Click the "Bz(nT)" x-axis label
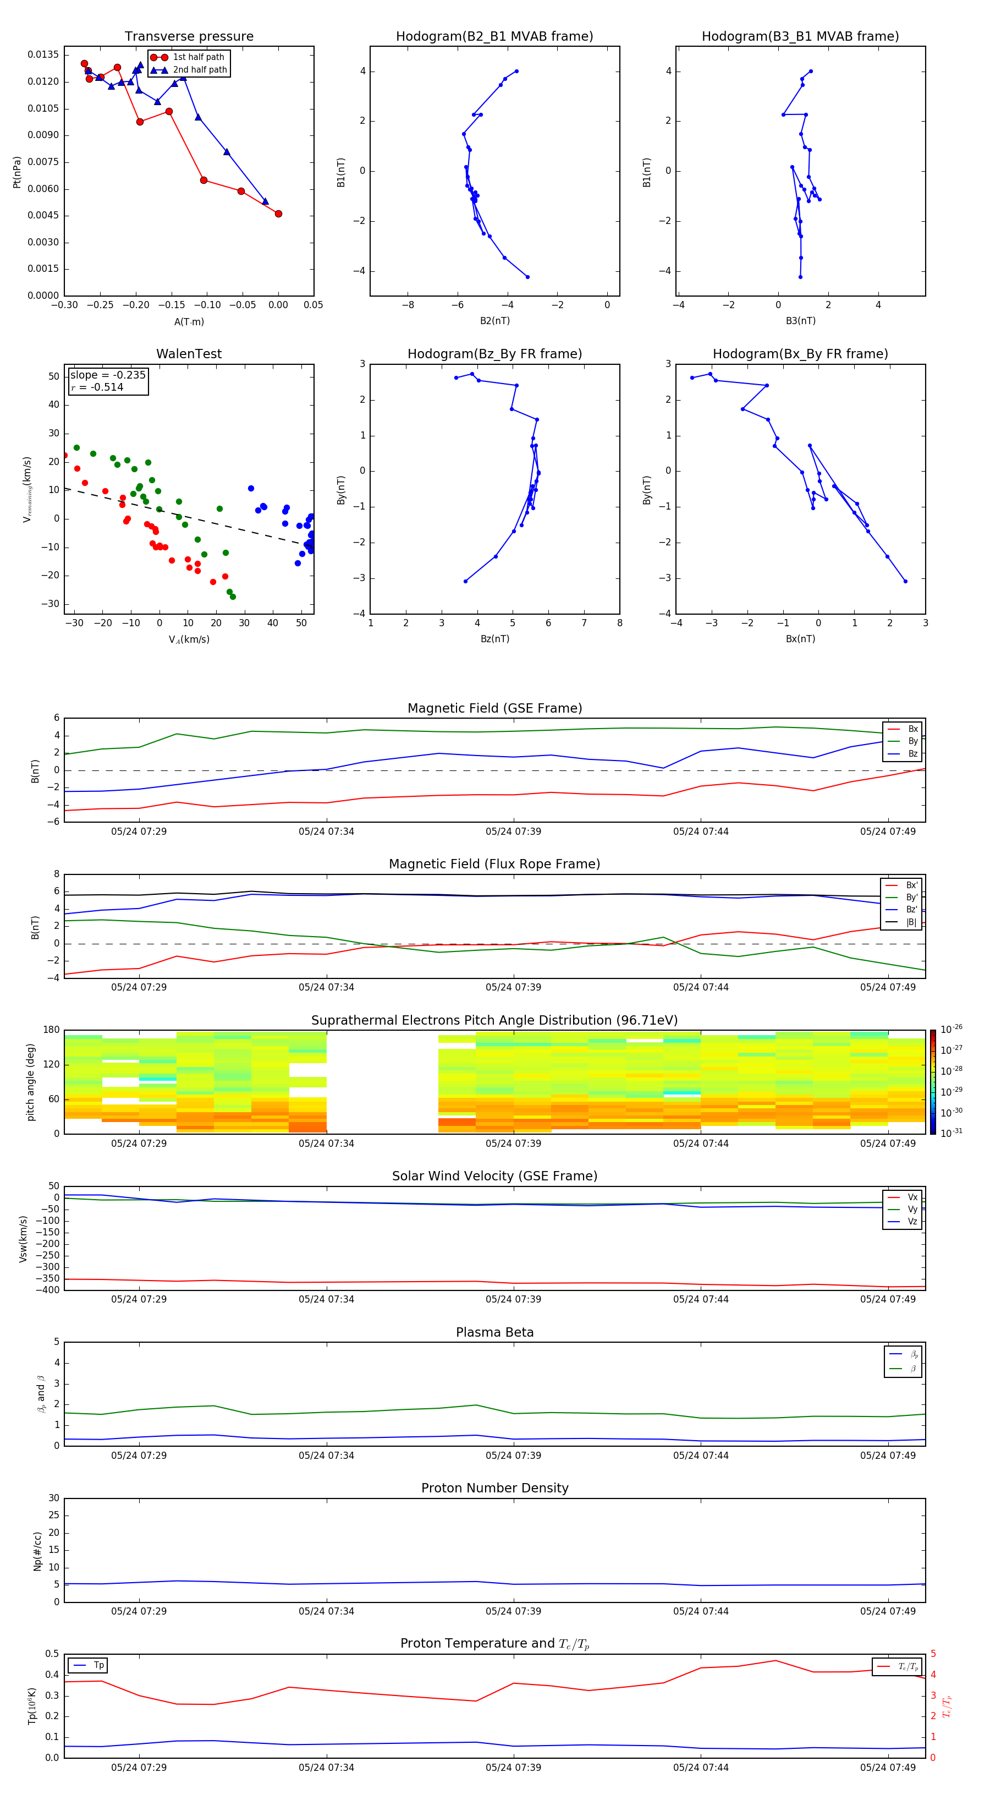 [x=494, y=639]
